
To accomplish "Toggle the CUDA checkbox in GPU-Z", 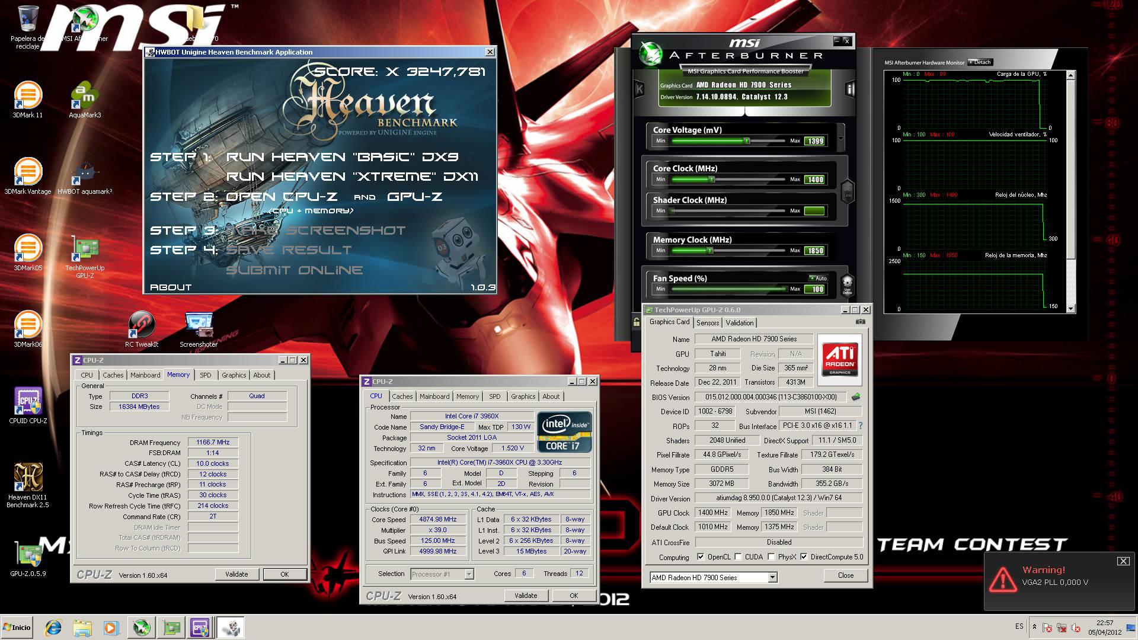I will pyautogui.click(x=738, y=557).
